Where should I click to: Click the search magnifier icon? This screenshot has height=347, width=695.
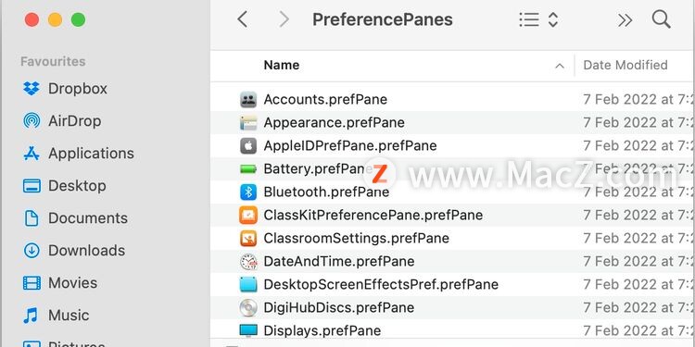661,19
